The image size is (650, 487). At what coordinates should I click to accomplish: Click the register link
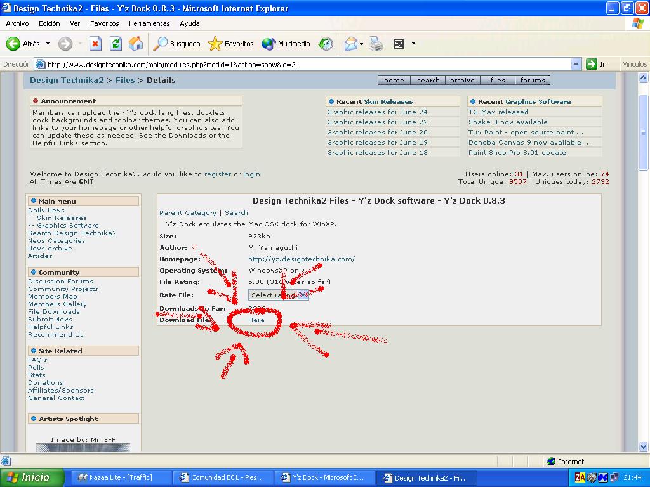218,174
